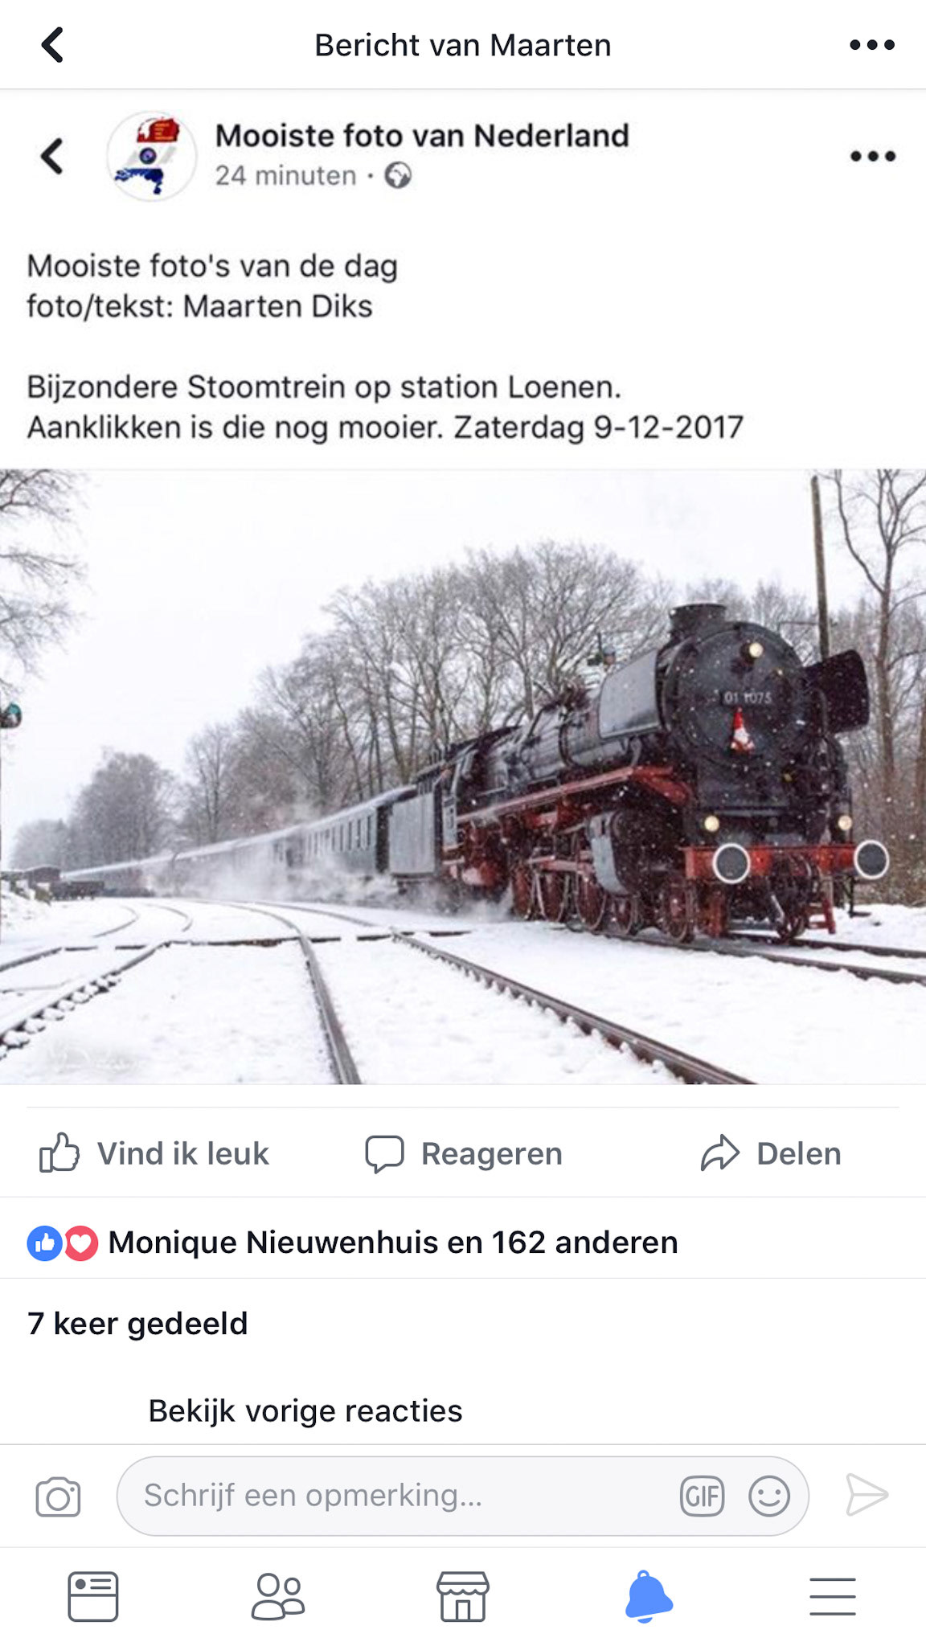Tap the camera icon to attach photo

(58, 1497)
